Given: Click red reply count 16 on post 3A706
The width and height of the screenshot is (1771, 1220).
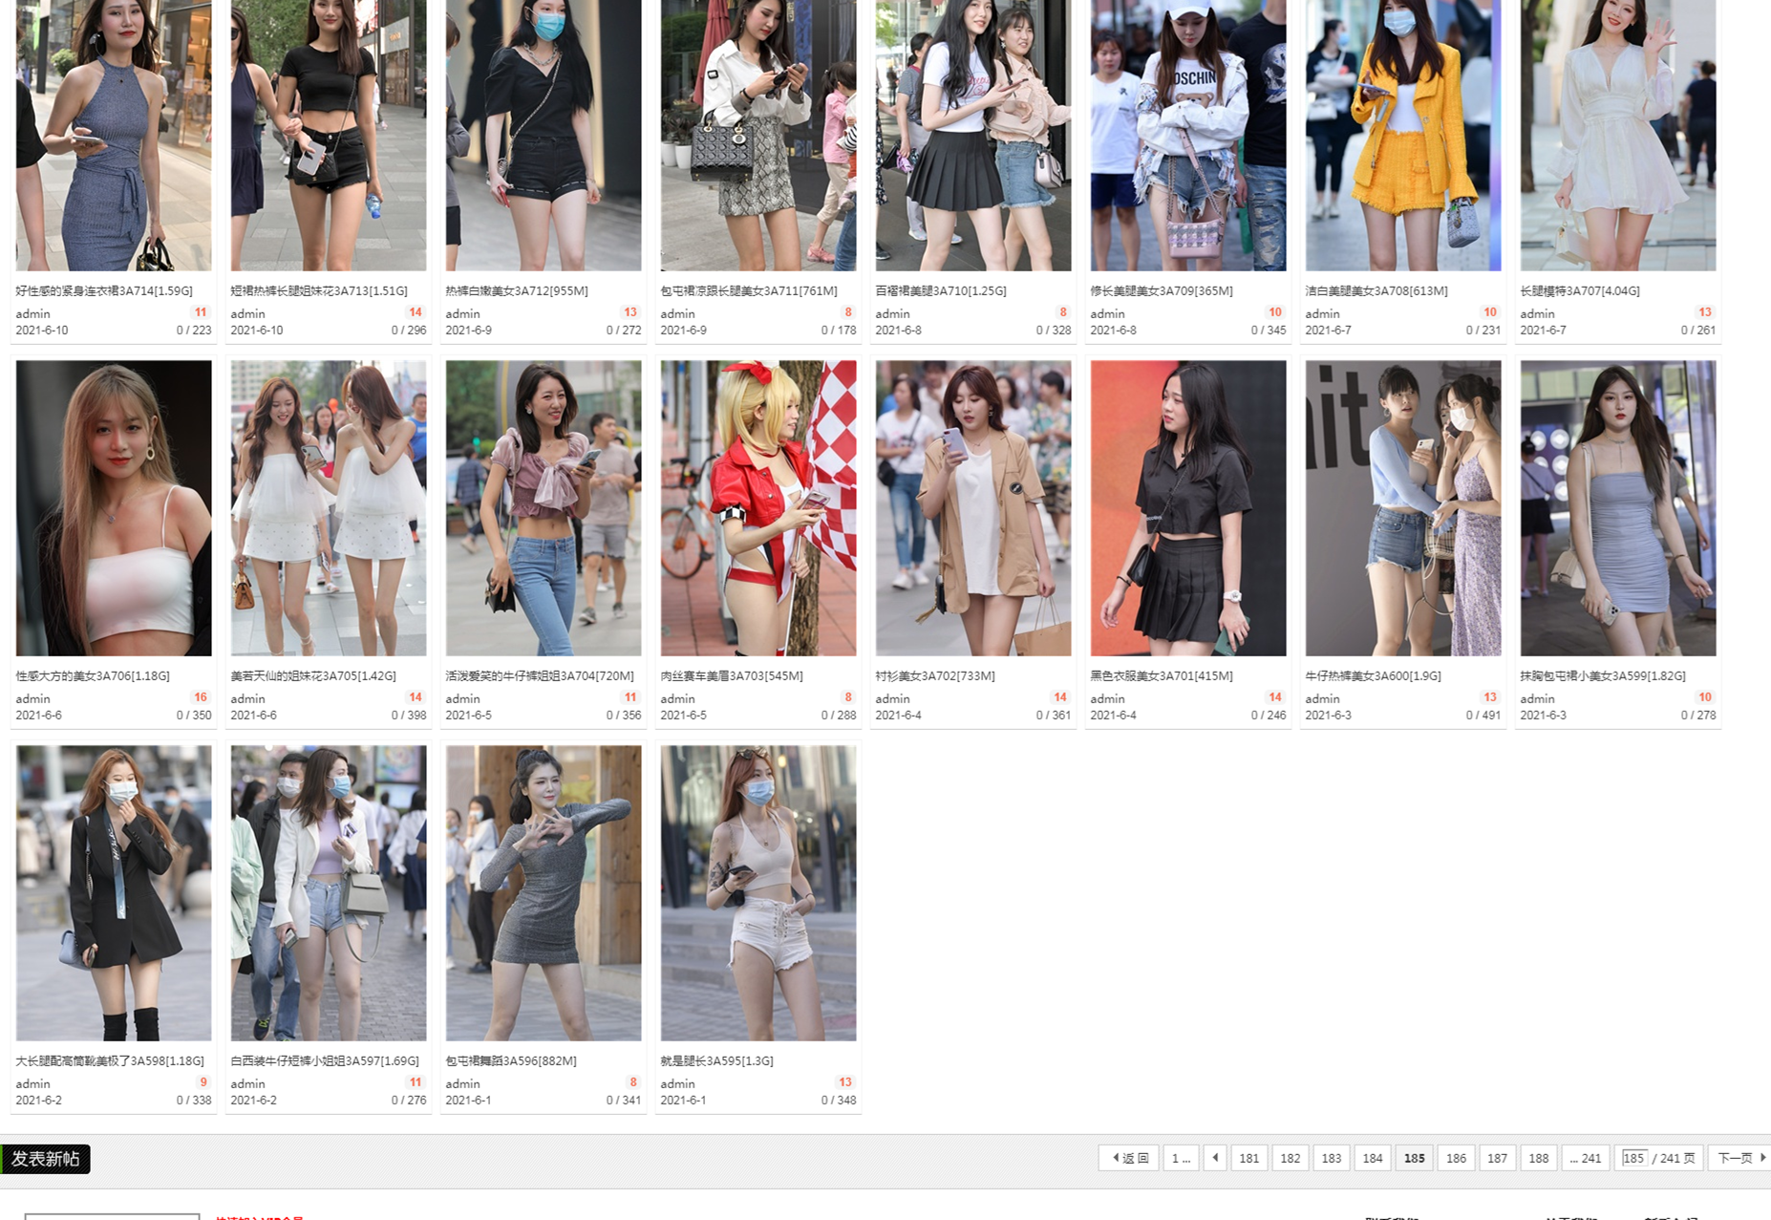Looking at the screenshot, I should [x=201, y=697].
